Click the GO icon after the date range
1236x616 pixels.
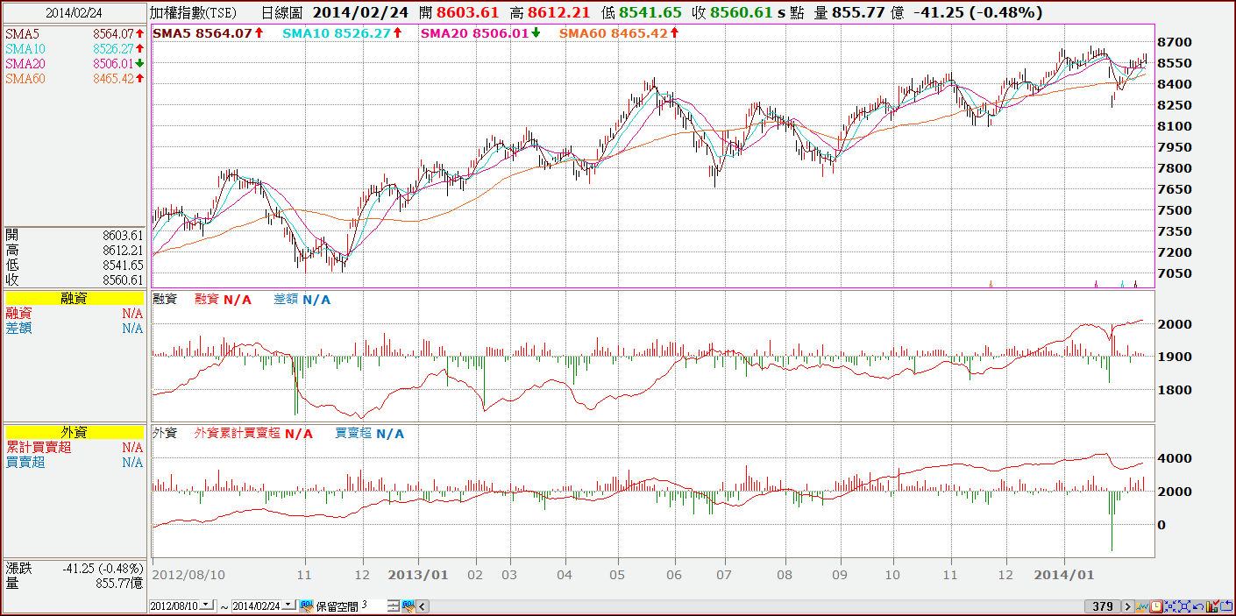pos(307,606)
